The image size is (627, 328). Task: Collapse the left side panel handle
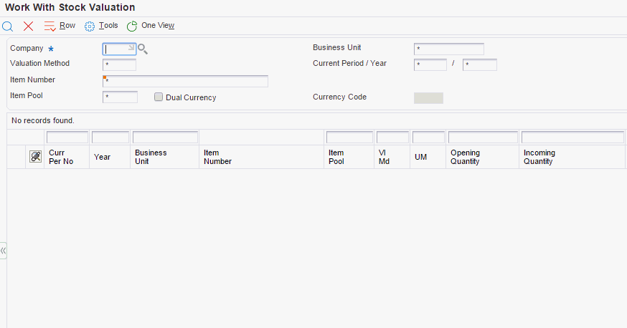(x=3, y=251)
